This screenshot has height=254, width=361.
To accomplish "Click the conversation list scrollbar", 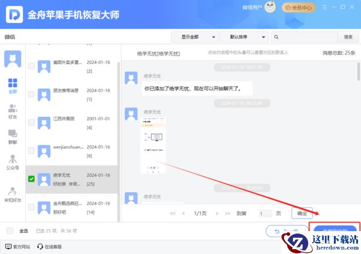I will pos(119,141).
